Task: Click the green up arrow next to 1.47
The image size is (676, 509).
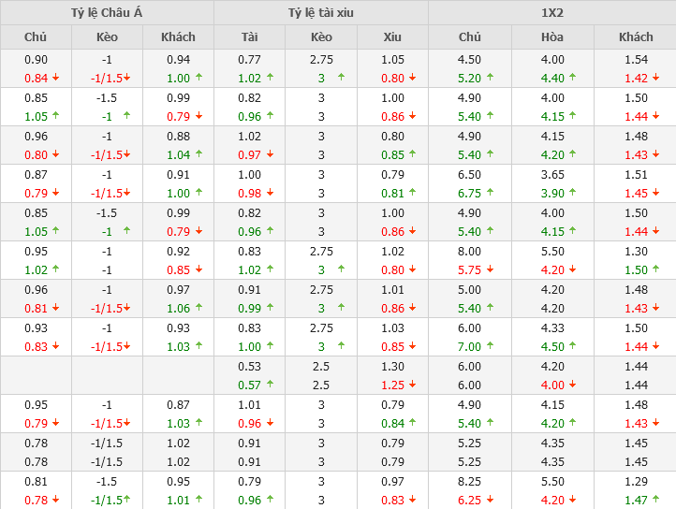Action: 657,501
